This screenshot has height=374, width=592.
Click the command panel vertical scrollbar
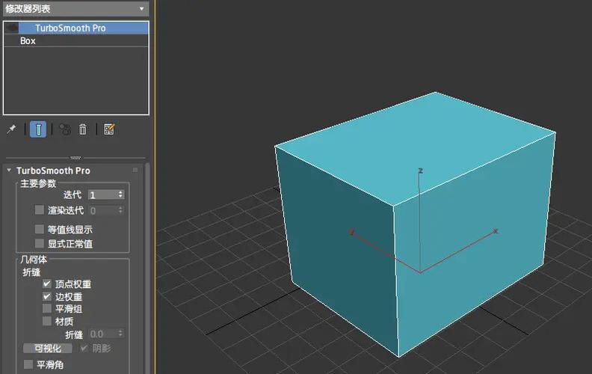pyautogui.click(x=147, y=269)
